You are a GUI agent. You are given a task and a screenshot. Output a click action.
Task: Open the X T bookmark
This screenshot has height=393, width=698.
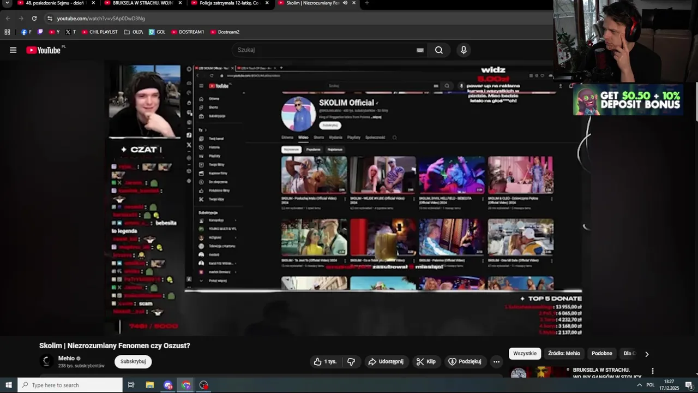point(71,32)
